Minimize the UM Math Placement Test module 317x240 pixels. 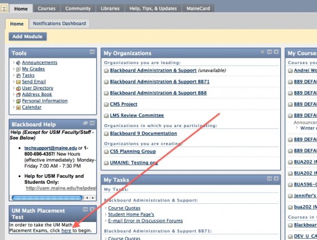85,209
